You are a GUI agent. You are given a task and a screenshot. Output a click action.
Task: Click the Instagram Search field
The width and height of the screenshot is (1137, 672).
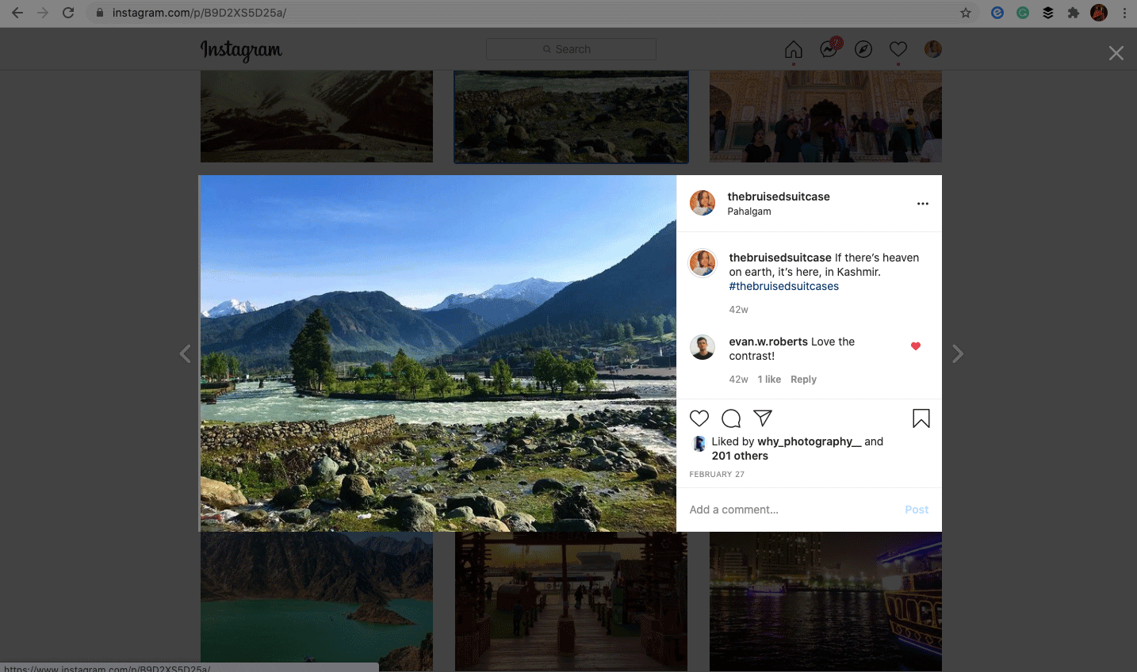click(571, 49)
